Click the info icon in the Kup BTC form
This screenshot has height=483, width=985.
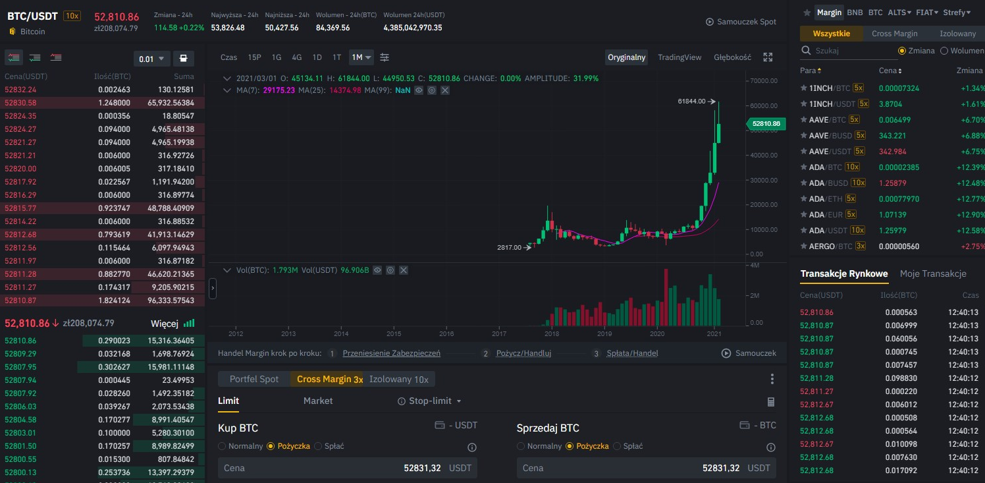click(x=471, y=447)
